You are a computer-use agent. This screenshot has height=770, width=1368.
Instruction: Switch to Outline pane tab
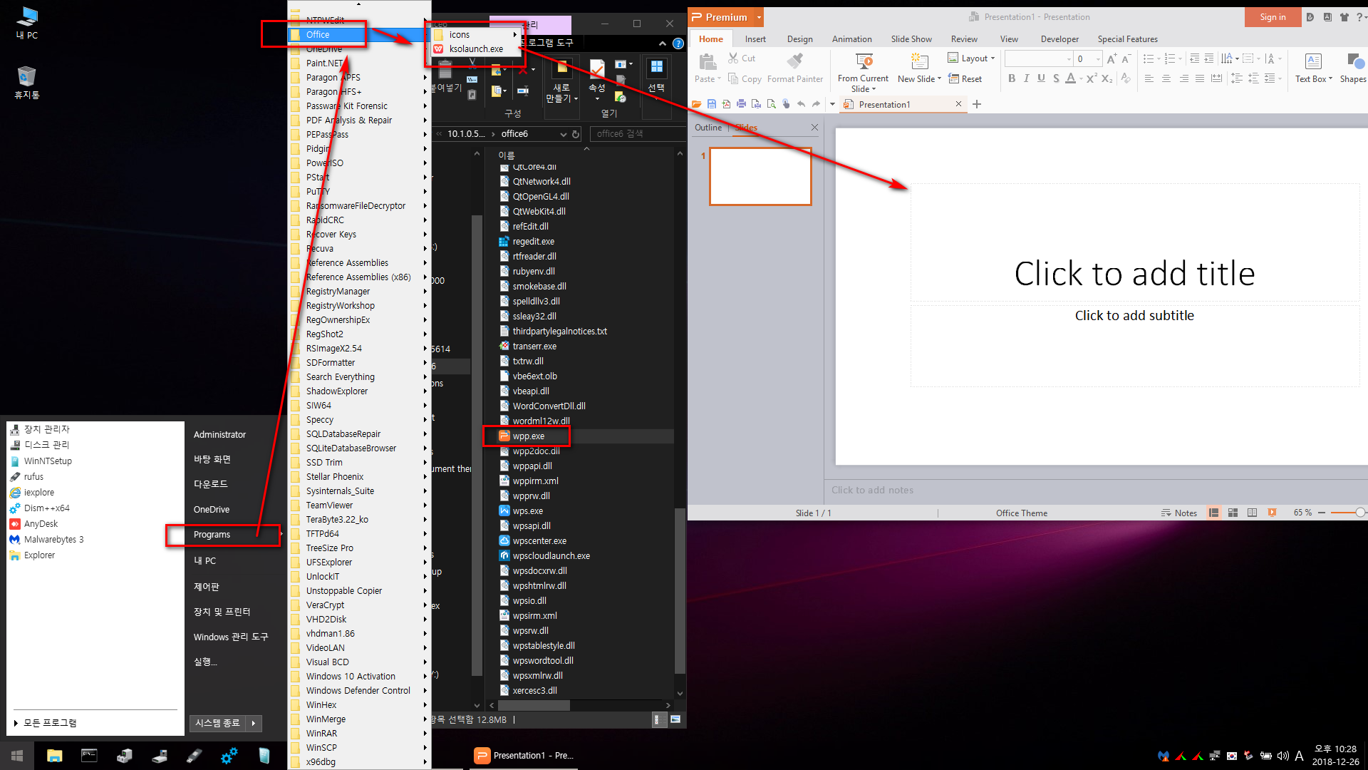708,128
